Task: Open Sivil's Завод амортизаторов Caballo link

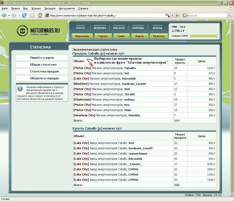Action: (108, 143)
